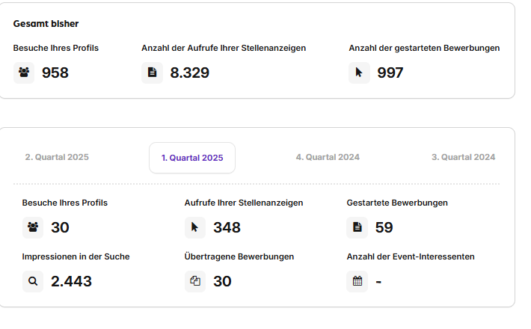Open the 4. Quartal 2024 tab
The width and height of the screenshot is (531, 329).
click(x=328, y=157)
